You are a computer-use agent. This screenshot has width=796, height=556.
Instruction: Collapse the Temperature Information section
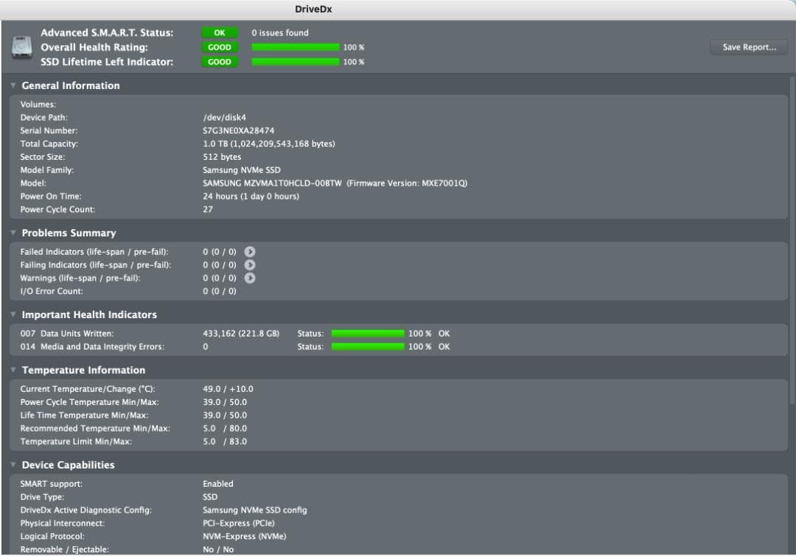[x=13, y=370]
